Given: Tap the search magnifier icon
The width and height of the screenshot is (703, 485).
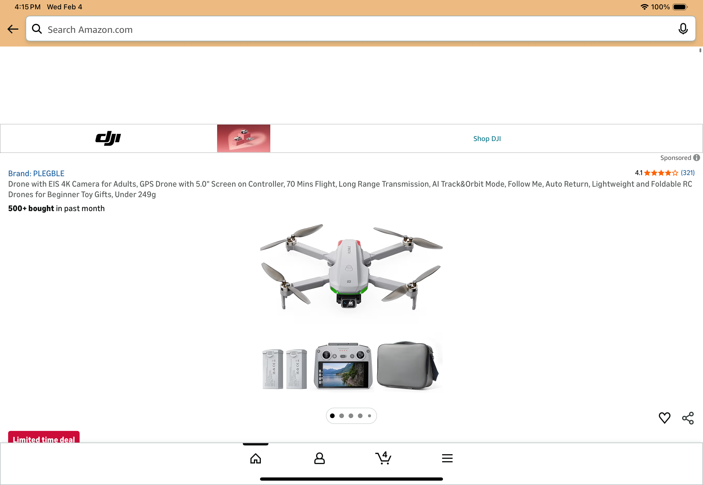Looking at the screenshot, I should point(37,29).
